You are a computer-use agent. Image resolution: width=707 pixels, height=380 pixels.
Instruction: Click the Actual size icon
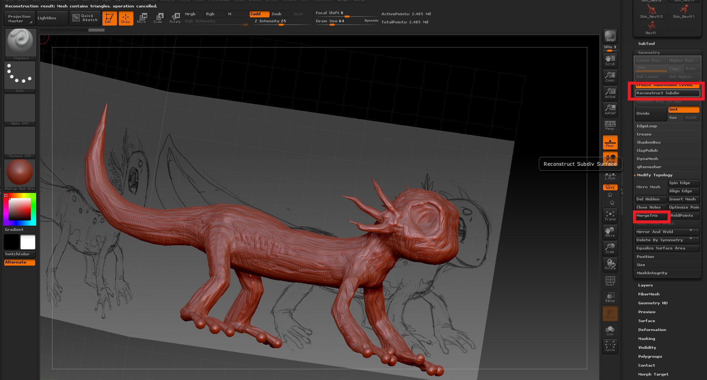pos(610,93)
